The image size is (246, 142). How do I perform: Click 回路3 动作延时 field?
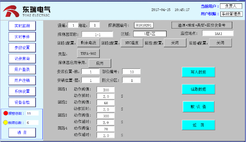(x=105, y=123)
